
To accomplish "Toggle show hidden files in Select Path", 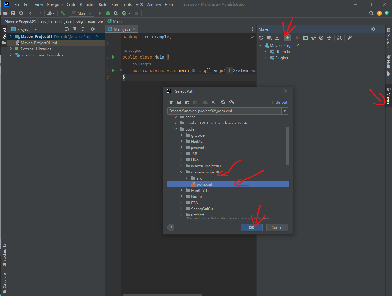I will point(232,102).
